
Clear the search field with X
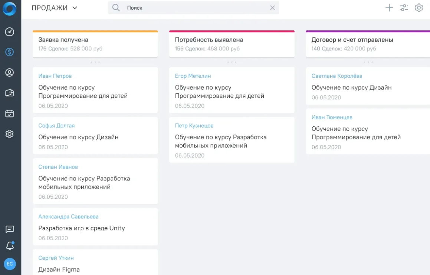(272, 8)
